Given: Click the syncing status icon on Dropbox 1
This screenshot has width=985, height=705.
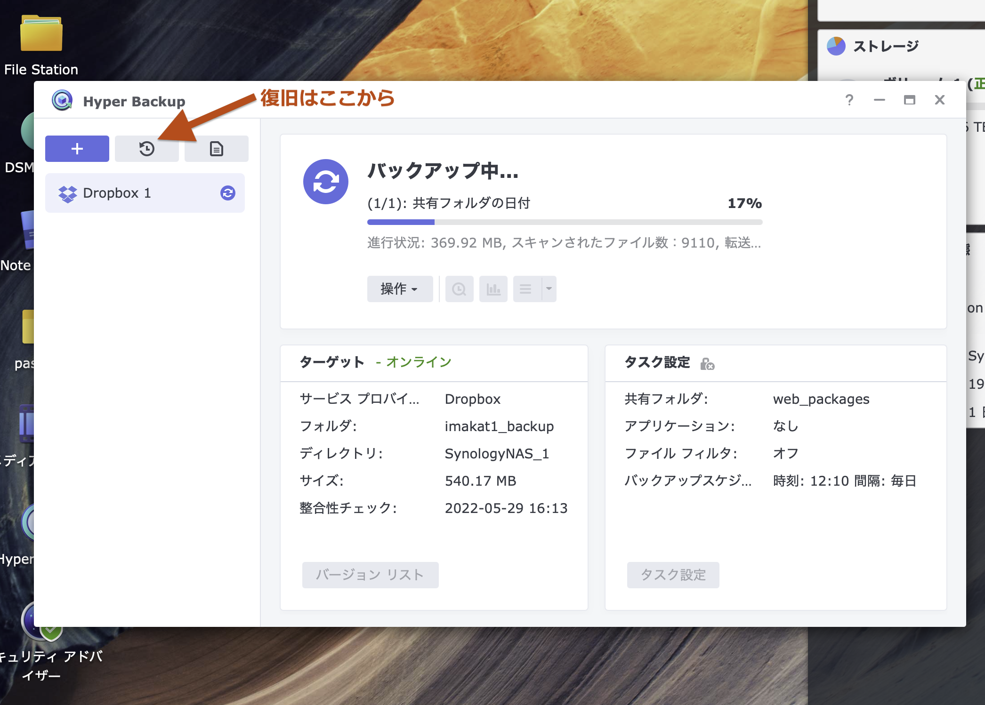Looking at the screenshot, I should 228,193.
